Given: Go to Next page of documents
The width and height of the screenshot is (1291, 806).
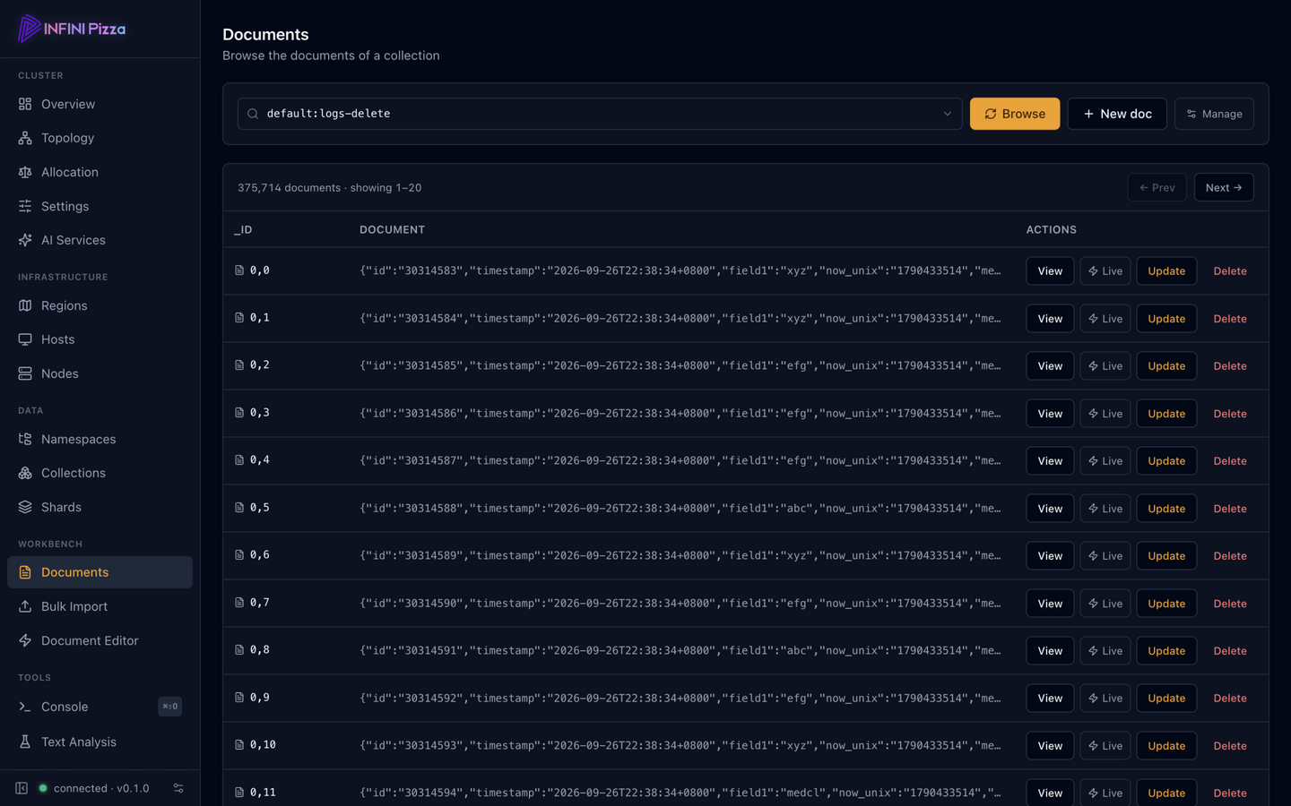Looking at the screenshot, I should (x=1224, y=187).
